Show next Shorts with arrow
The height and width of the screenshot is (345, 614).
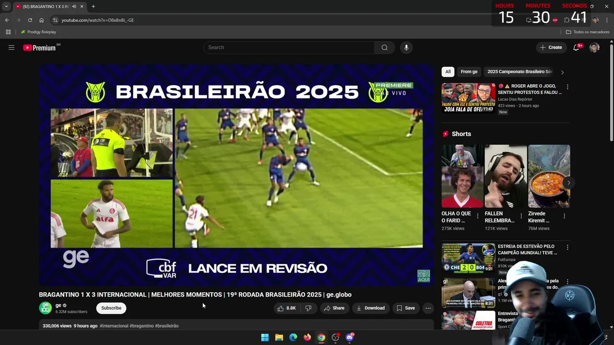tap(568, 183)
